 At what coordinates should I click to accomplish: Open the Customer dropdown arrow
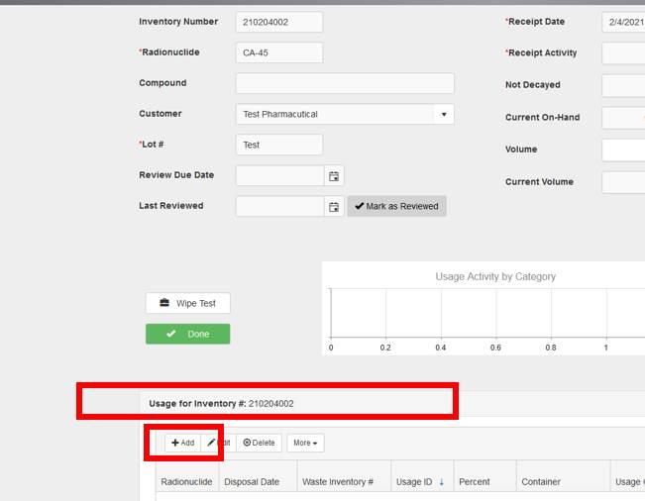click(x=444, y=114)
